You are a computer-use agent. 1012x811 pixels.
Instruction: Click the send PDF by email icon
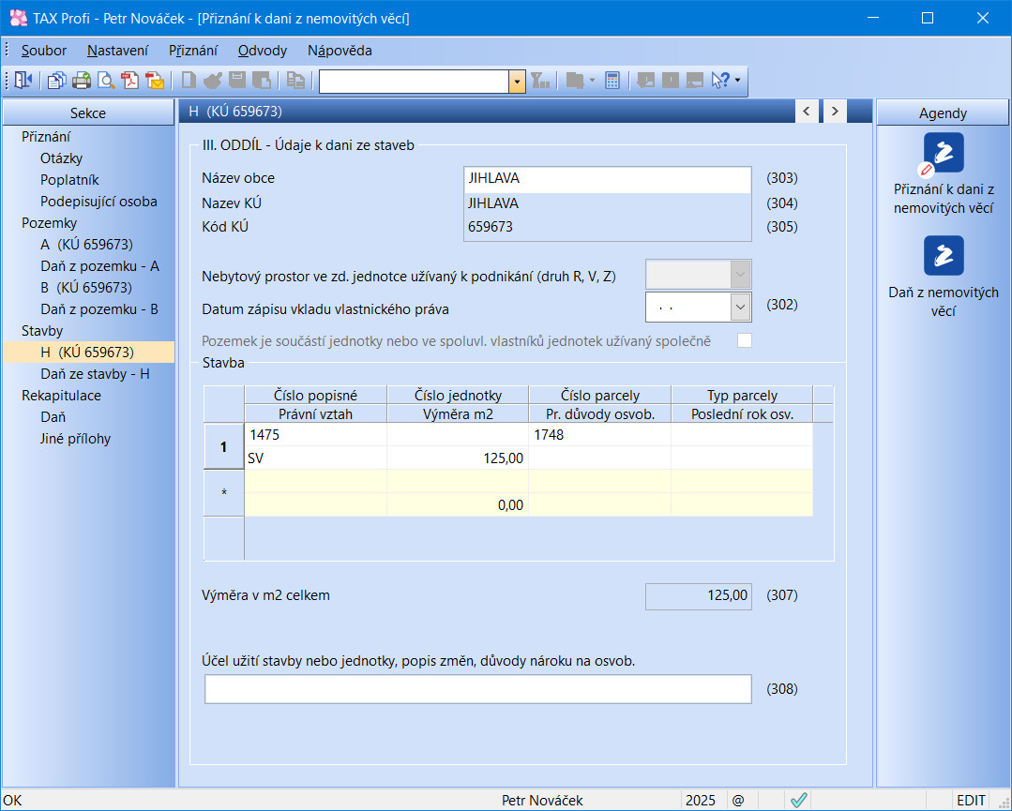[155, 82]
